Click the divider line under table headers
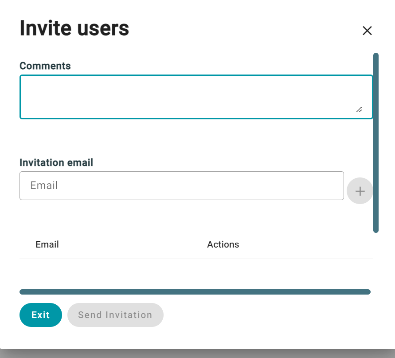 pos(196,259)
